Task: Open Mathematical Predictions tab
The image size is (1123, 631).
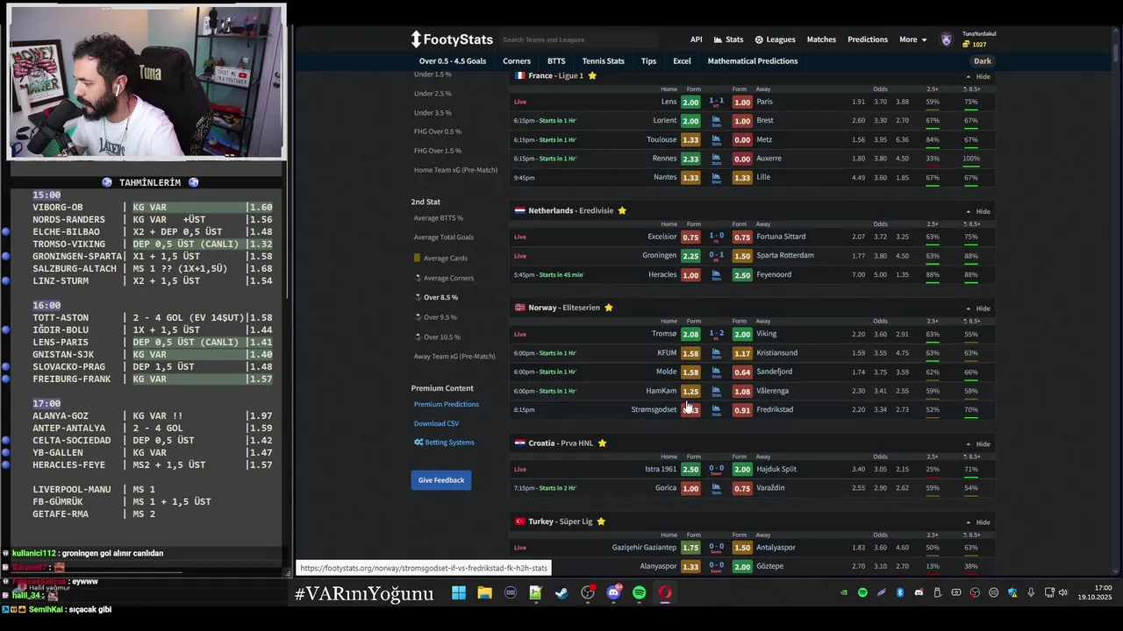Action: [x=753, y=61]
